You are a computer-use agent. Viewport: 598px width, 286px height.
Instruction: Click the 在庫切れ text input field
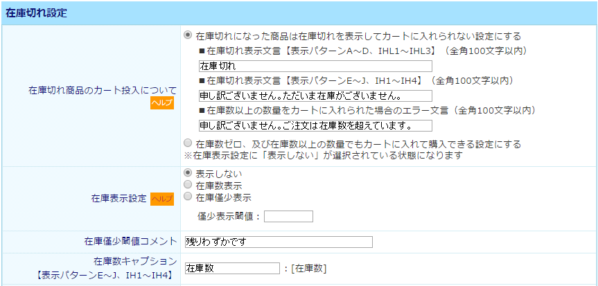315,66
